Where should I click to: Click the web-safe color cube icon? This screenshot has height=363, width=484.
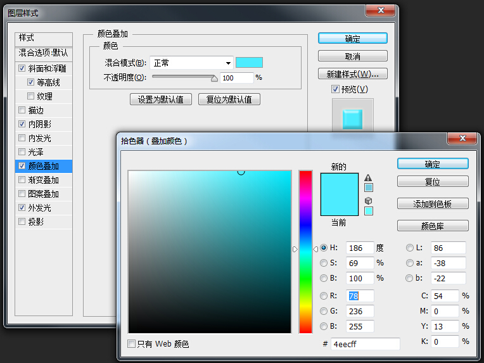pyautogui.click(x=368, y=201)
